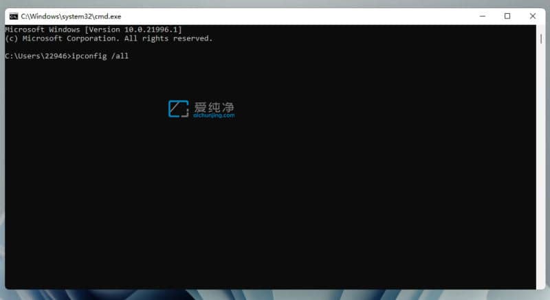Click the "Microsoft Windows [Version 10.0.21996.1]" line

[93, 30]
